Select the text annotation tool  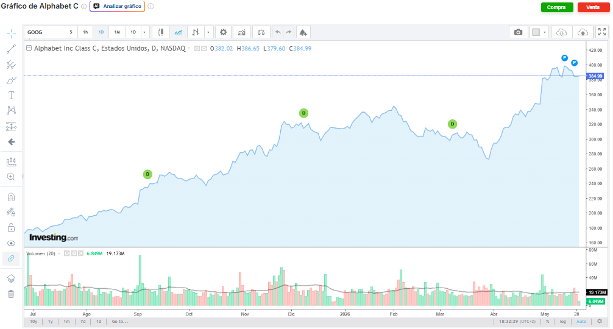[12, 95]
